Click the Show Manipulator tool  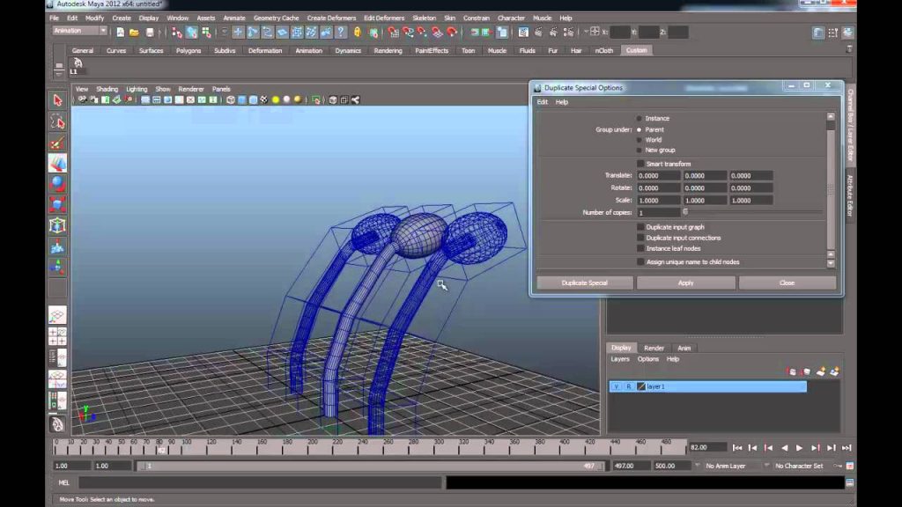tap(57, 268)
